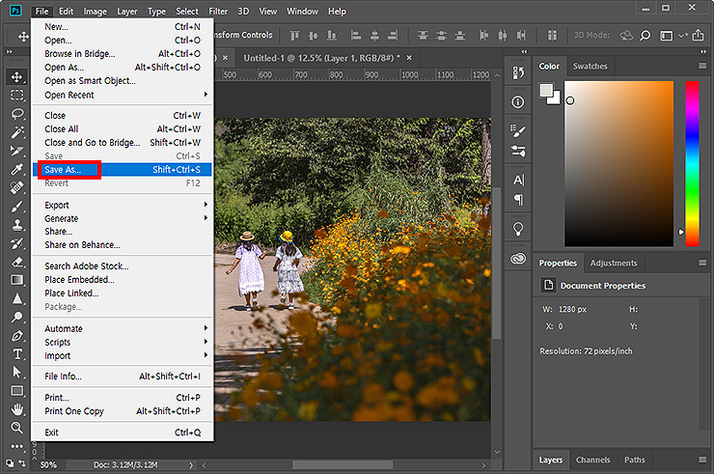This screenshot has width=714, height=474.
Task: Switch to the Swatches tab
Action: pos(590,67)
